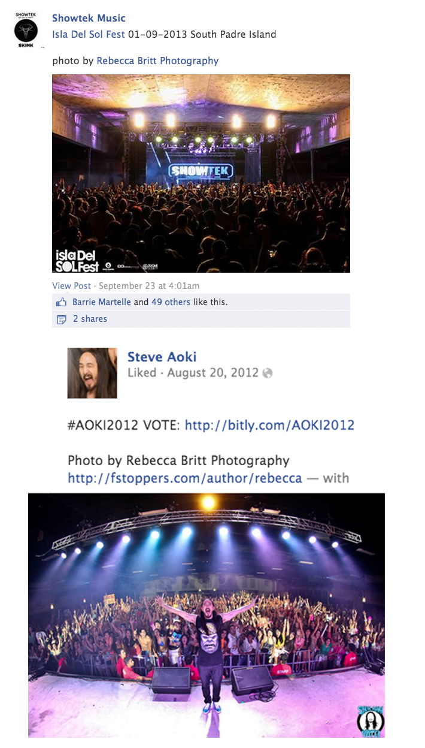Viewport: 425px width, 748px height.
Task: Open the fstoppers.com/author/rebecca link
Action: click(x=185, y=478)
